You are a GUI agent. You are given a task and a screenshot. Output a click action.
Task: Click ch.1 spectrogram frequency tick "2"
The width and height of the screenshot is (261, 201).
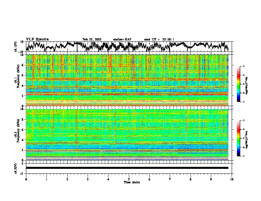(x=23, y=96)
